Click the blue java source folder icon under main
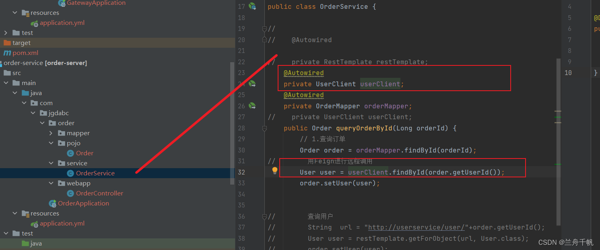 click(25, 93)
